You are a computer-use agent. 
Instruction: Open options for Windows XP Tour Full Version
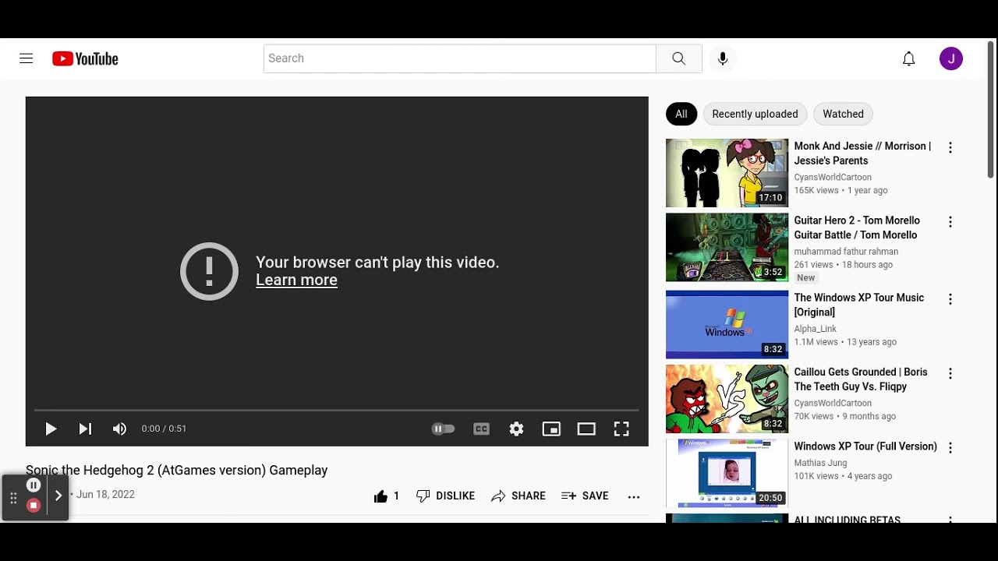click(950, 448)
